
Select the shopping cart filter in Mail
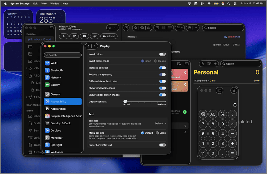tap(74, 36)
